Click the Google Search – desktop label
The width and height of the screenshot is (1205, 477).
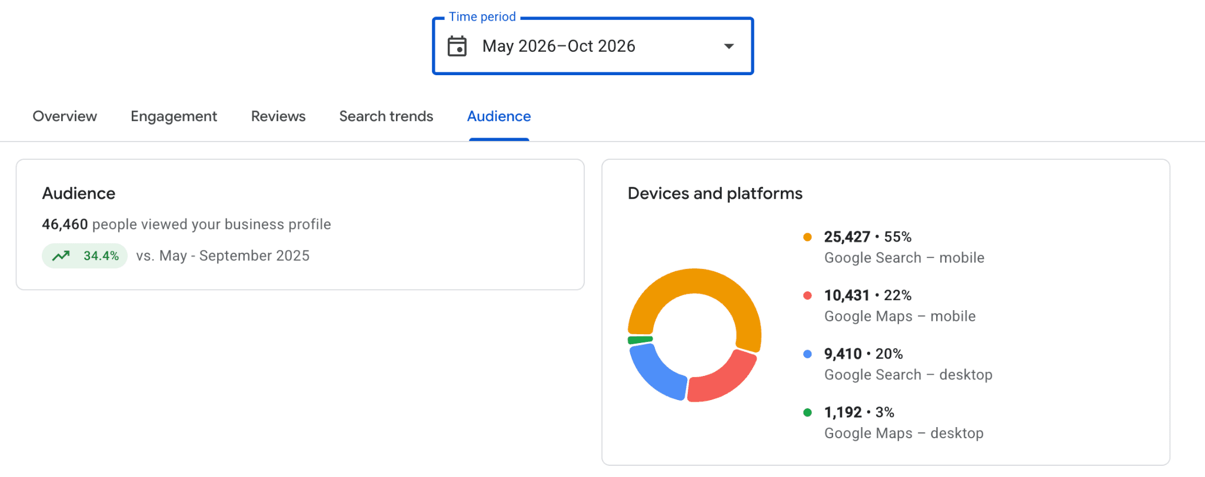(908, 375)
